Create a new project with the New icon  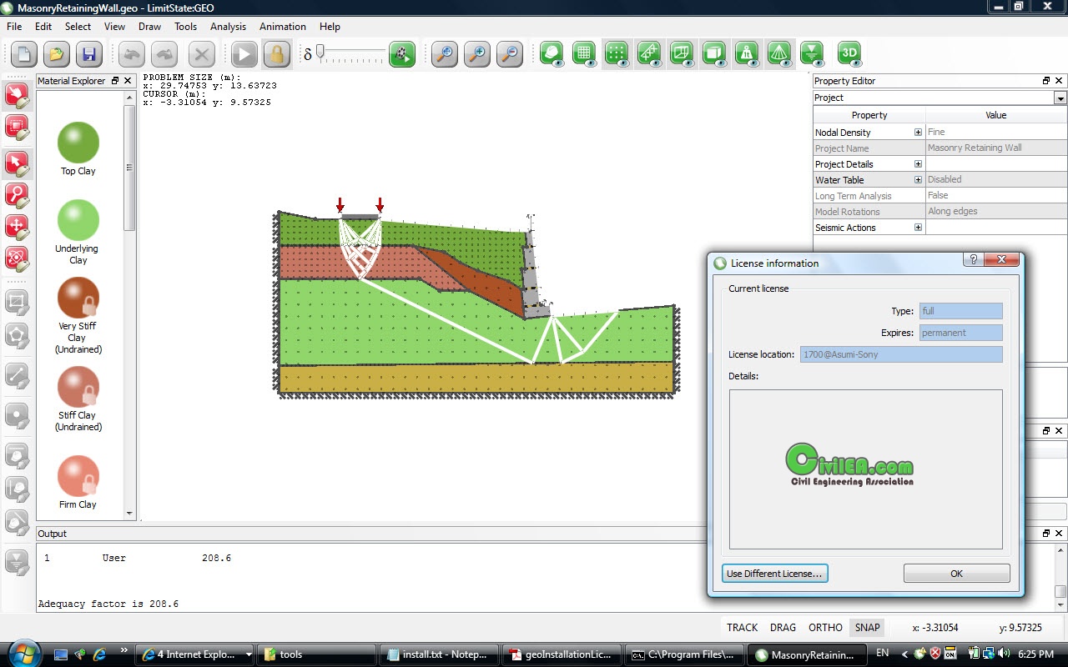click(24, 55)
